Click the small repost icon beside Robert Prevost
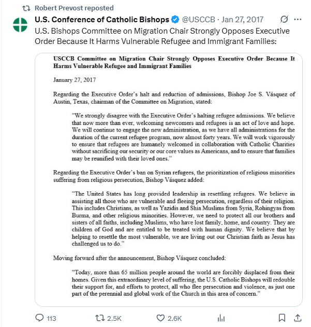 tap(26, 8)
